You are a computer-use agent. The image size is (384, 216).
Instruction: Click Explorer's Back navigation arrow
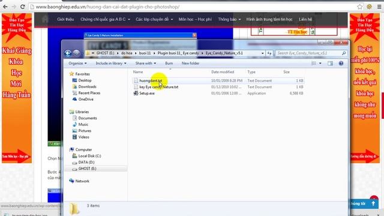tap(68, 53)
